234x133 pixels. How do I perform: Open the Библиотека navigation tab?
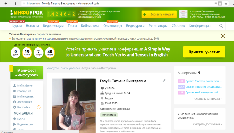coord(90,26)
